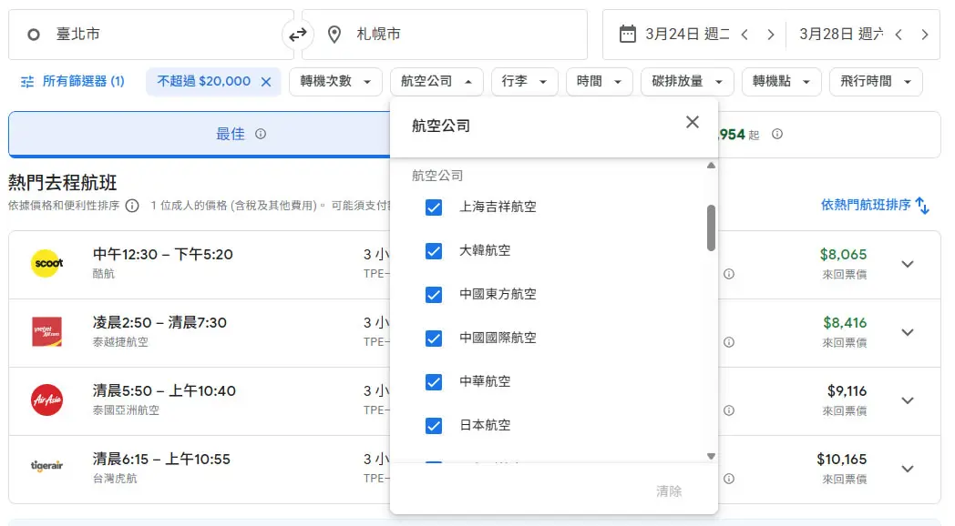This screenshot has width=955, height=526.
Task: Open the 碳排放量 dropdown filter
Action: pyautogui.click(x=687, y=82)
